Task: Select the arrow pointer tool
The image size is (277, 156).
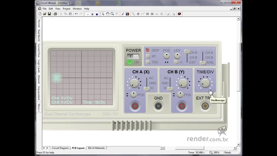Action: 103,14
